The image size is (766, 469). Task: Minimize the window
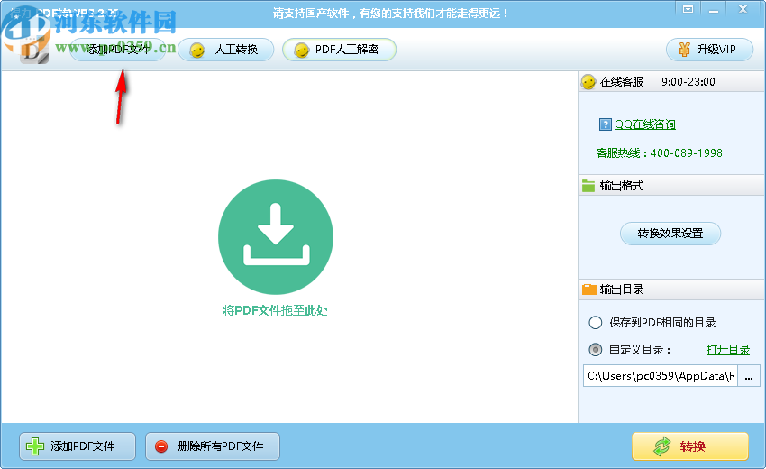[x=714, y=9]
